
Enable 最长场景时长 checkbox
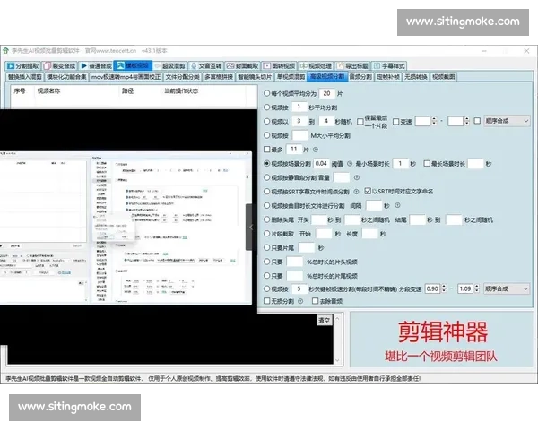427,164
